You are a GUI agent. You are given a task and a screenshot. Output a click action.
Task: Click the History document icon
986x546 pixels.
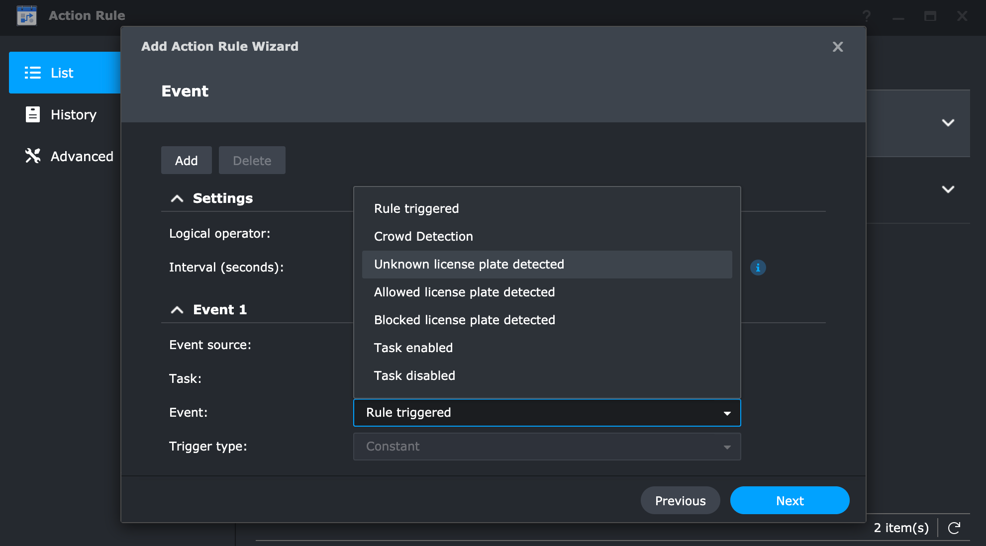click(33, 114)
